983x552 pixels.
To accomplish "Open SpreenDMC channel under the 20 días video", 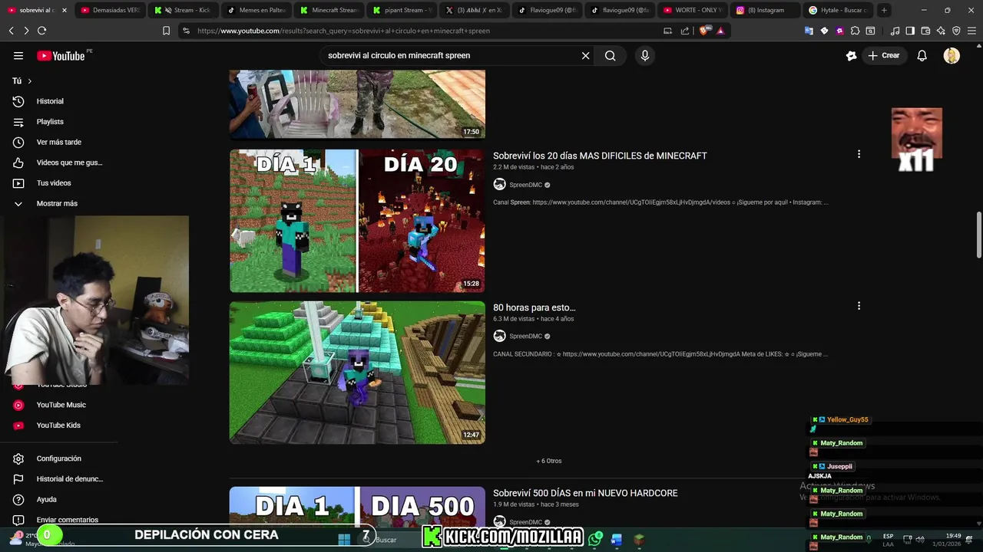I will coord(525,185).
